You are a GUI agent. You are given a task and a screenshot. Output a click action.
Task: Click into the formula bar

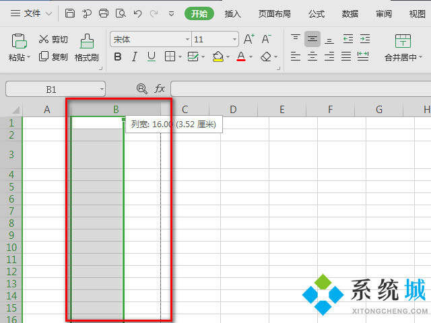click(x=301, y=89)
